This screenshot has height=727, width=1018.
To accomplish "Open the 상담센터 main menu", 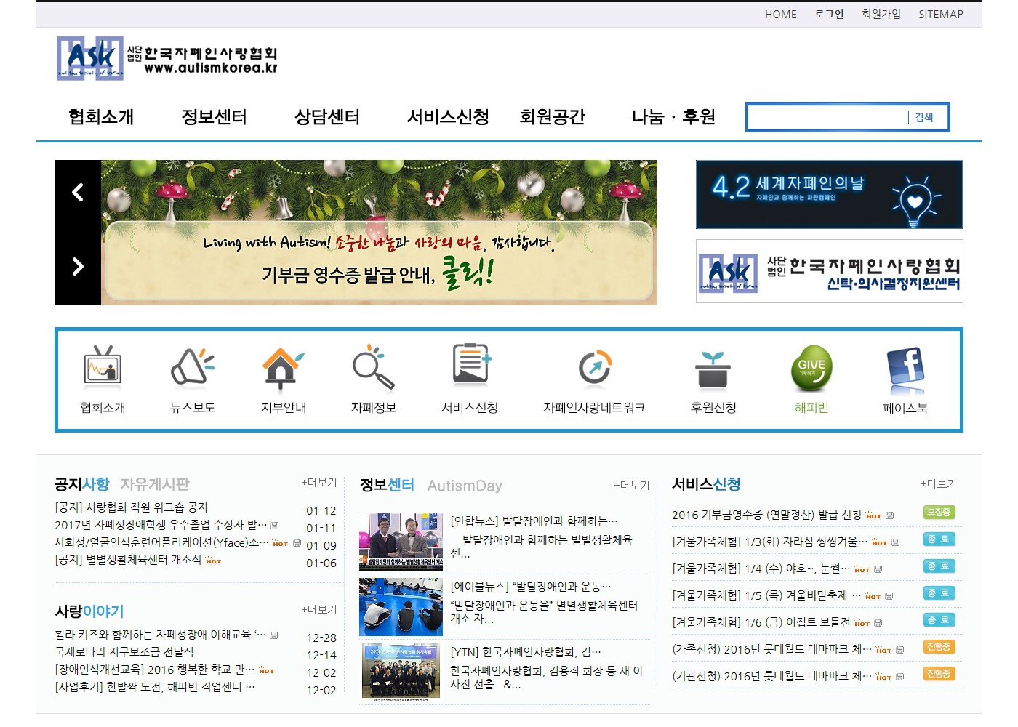I will (x=326, y=117).
